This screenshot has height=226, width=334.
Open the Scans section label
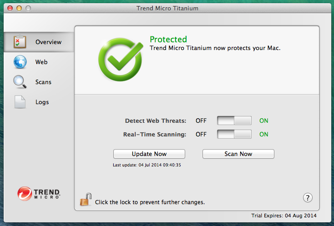click(43, 82)
